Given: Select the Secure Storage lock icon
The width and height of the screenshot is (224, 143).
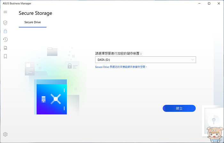Looking at the screenshot, I should coord(5,31).
